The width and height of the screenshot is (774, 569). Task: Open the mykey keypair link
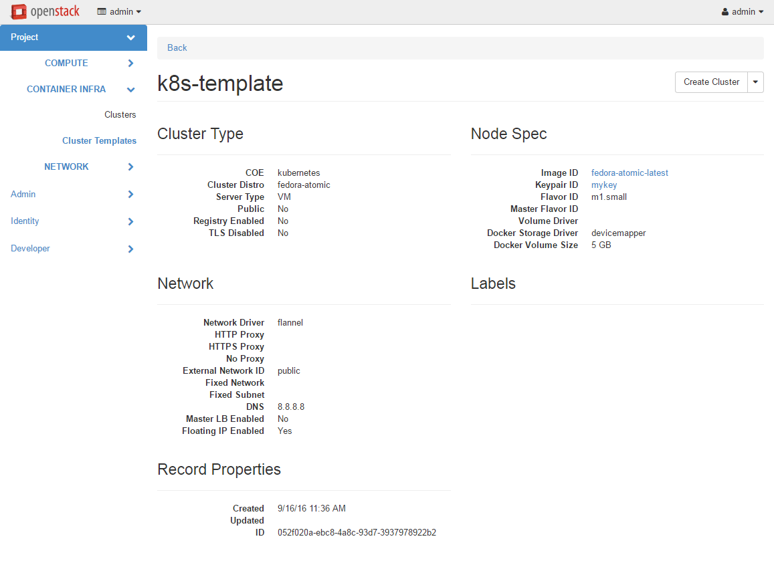click(604, 185)
